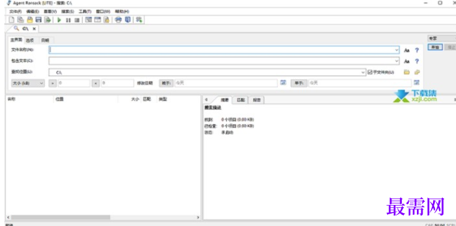Expand the containing text (包含文本) dropdown arrow
Viewport: 456px width, 226px height.
(397, 61)
